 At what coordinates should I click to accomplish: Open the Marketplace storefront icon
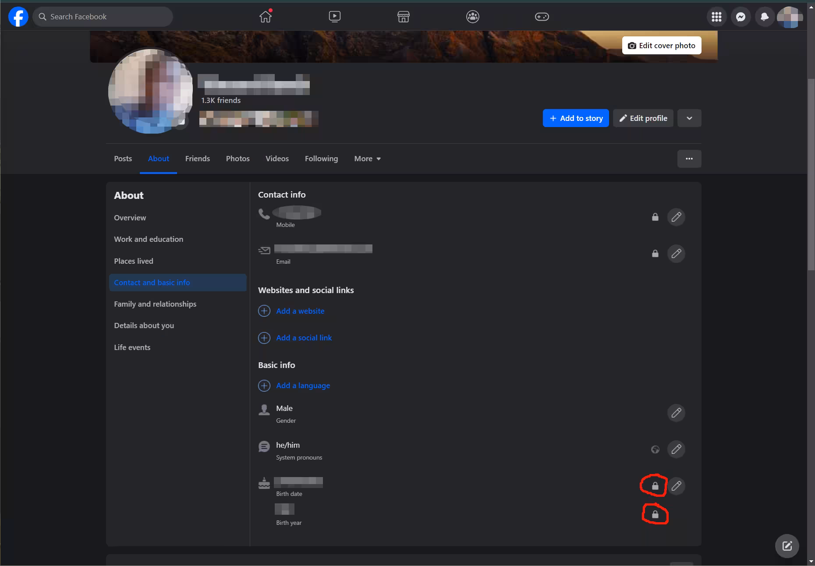[x=403, y=17]
